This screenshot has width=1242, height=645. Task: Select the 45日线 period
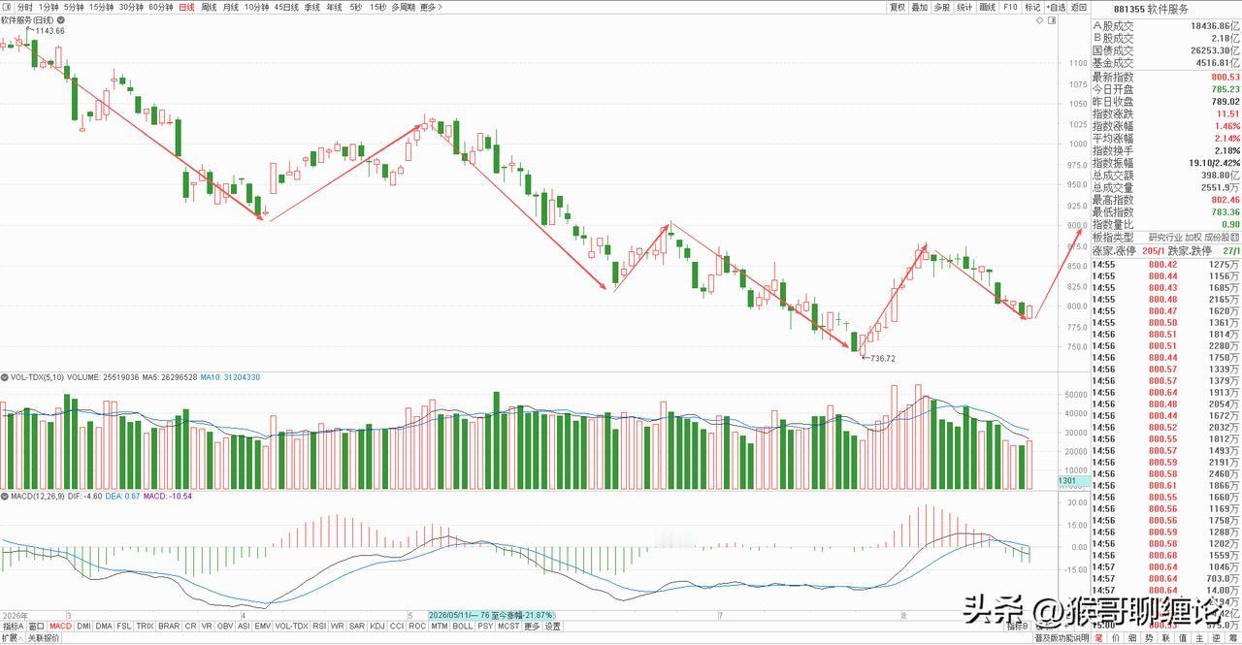point(286,7)
